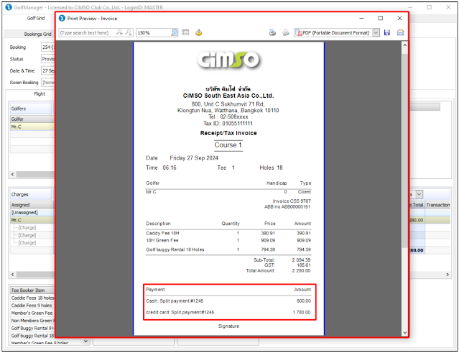Viewport: 459px width, 353px height.
Task: Click the Tee Booker Item column header
Action: tap(32, 290)
